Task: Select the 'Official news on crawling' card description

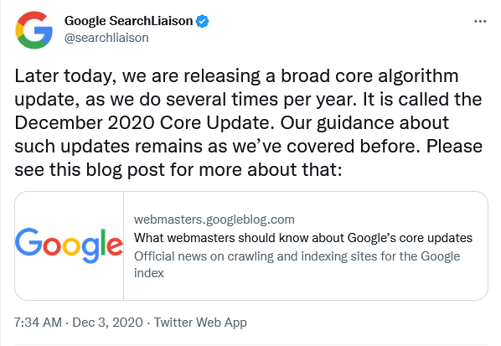Action: point(297,265)
